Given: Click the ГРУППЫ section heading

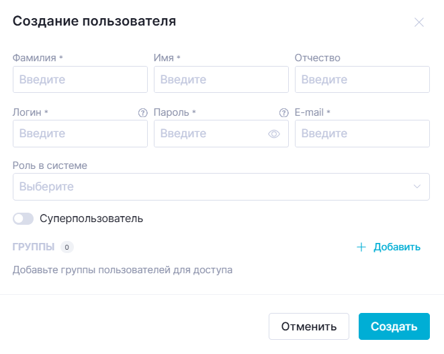Looking at the screenshot, I should point(34,247).
